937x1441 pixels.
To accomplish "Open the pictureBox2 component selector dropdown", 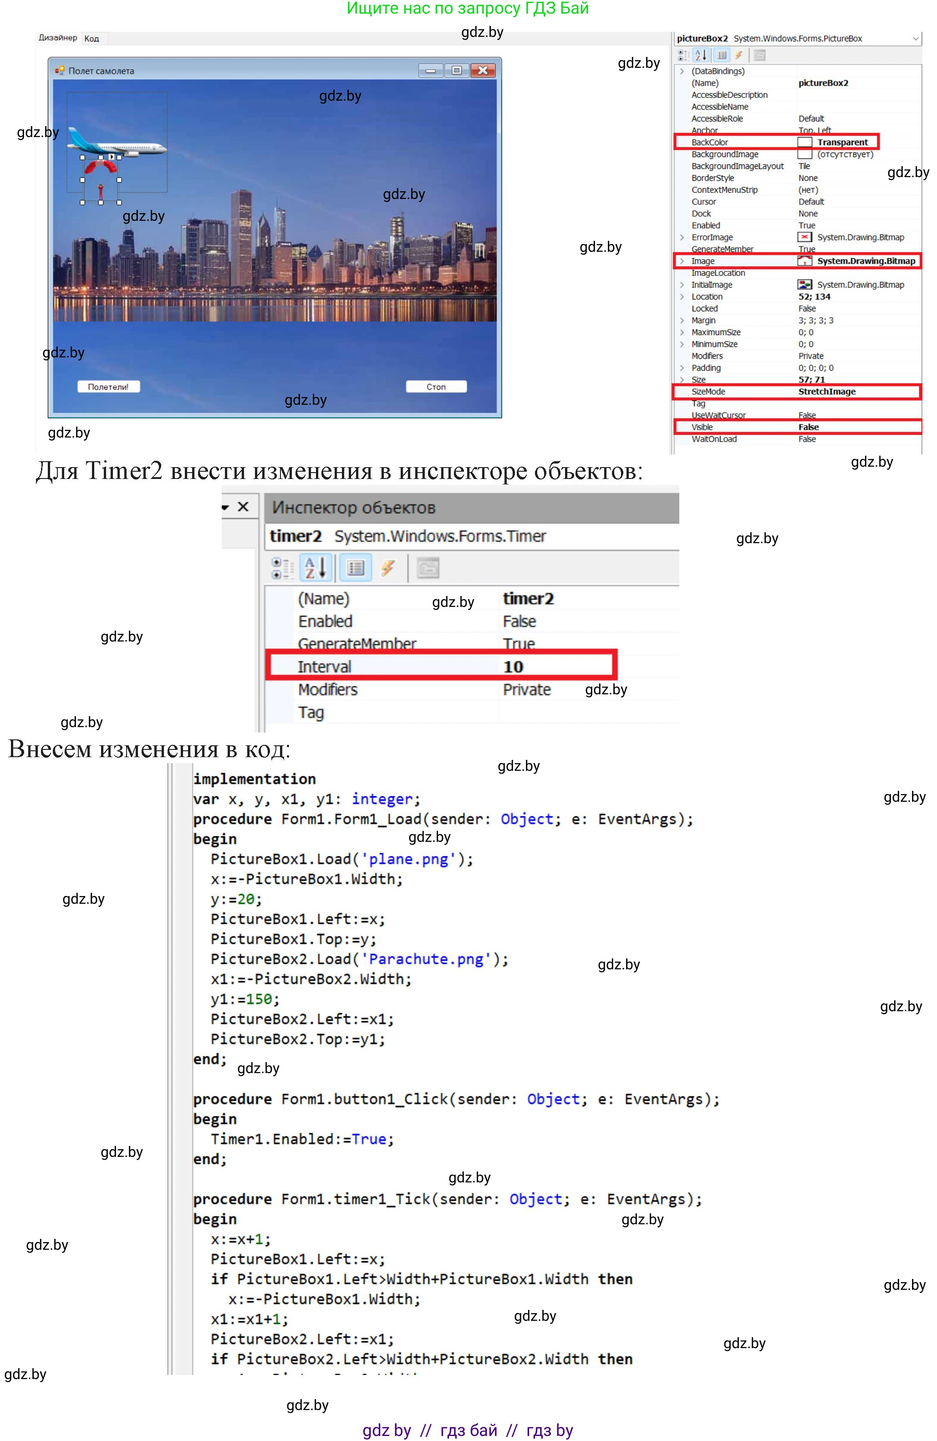I will pos(915,39).
